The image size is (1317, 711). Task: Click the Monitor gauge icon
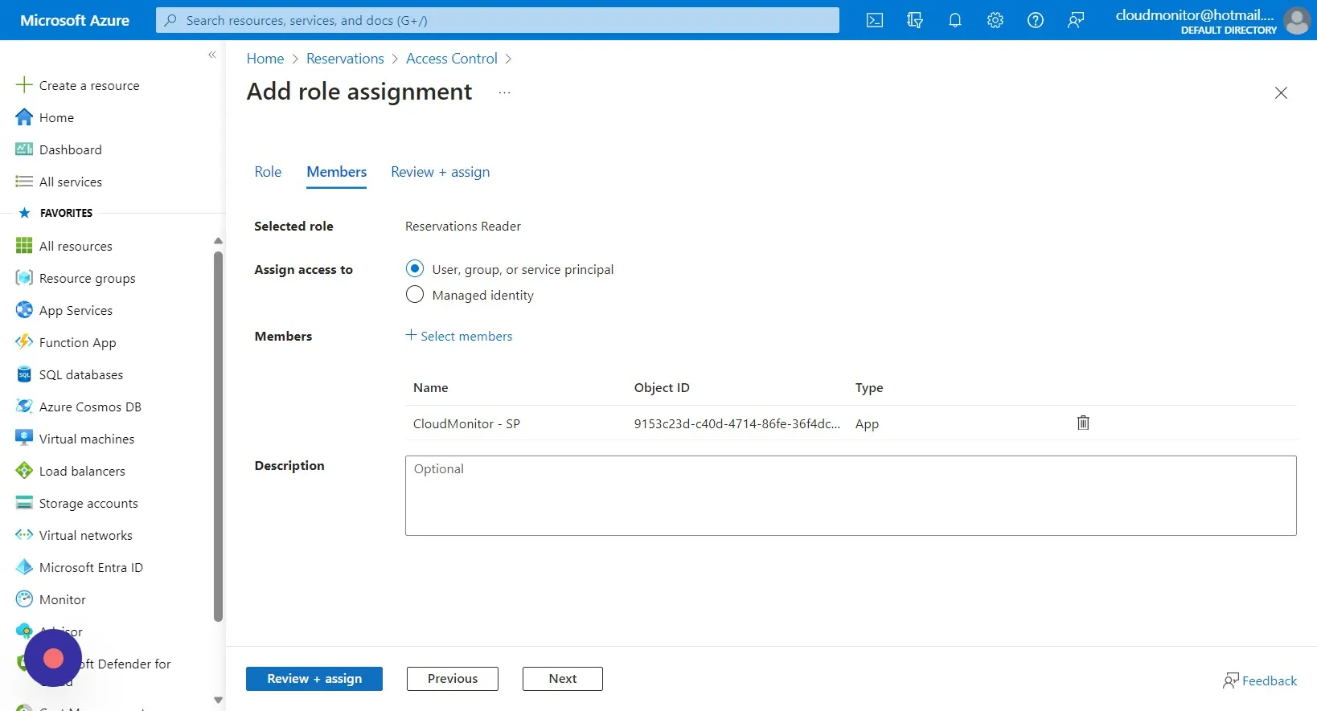coord(24,599)
